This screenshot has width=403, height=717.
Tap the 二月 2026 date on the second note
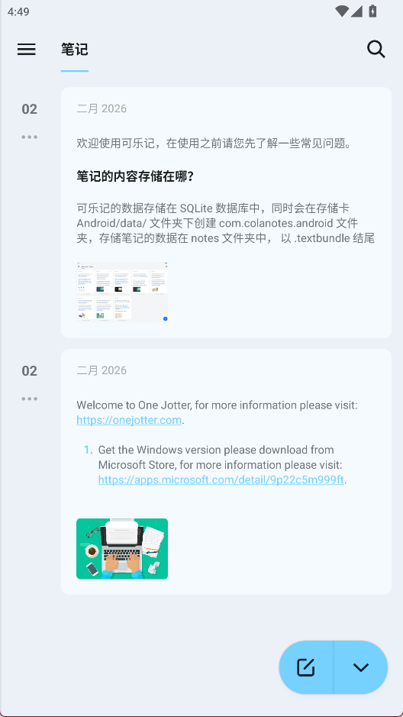(102, 370)
